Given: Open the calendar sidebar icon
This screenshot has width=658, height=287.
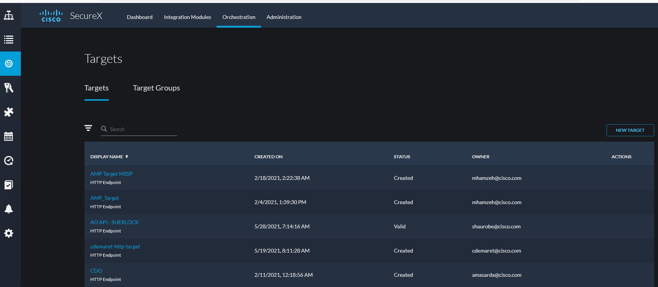Looking at the screenshot, I should 9,136.
